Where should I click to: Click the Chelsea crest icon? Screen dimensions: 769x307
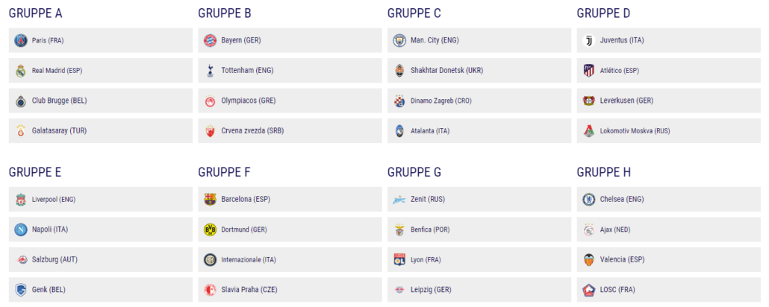coord(588,199)
